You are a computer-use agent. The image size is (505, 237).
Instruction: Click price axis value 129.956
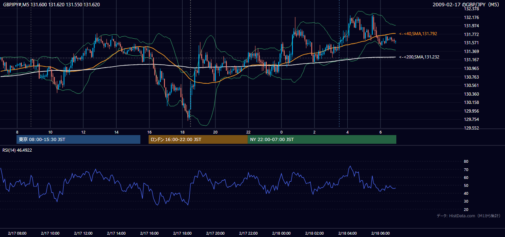pos(471,111)
